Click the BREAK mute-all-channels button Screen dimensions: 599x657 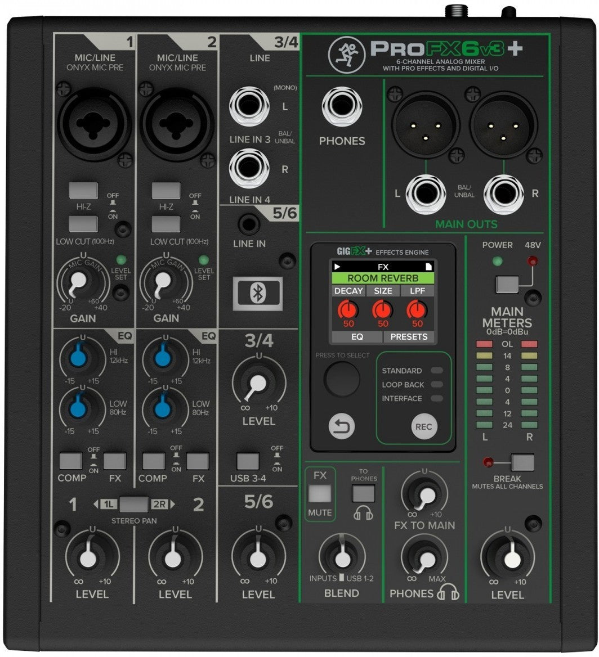[522, 462]
